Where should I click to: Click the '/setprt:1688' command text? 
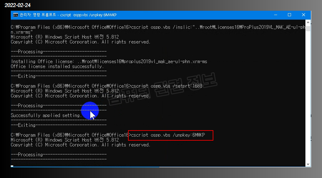click(x=188, y=86)
